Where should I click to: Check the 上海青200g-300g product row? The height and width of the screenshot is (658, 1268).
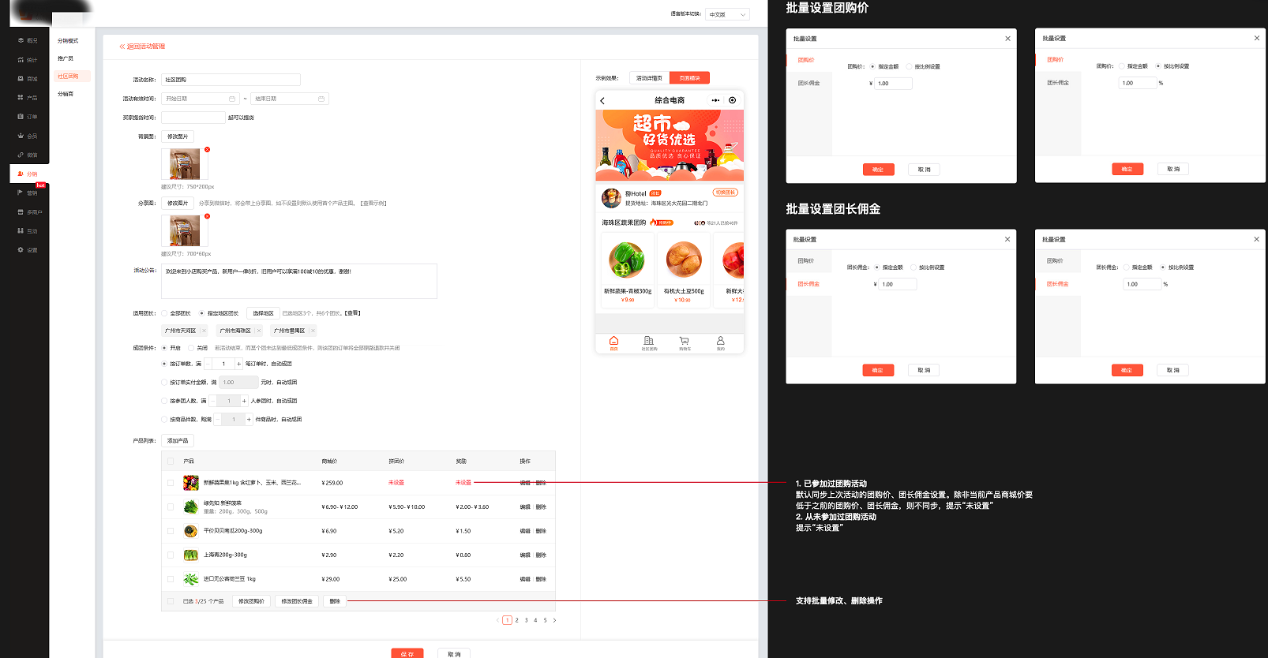click(171, 555)
